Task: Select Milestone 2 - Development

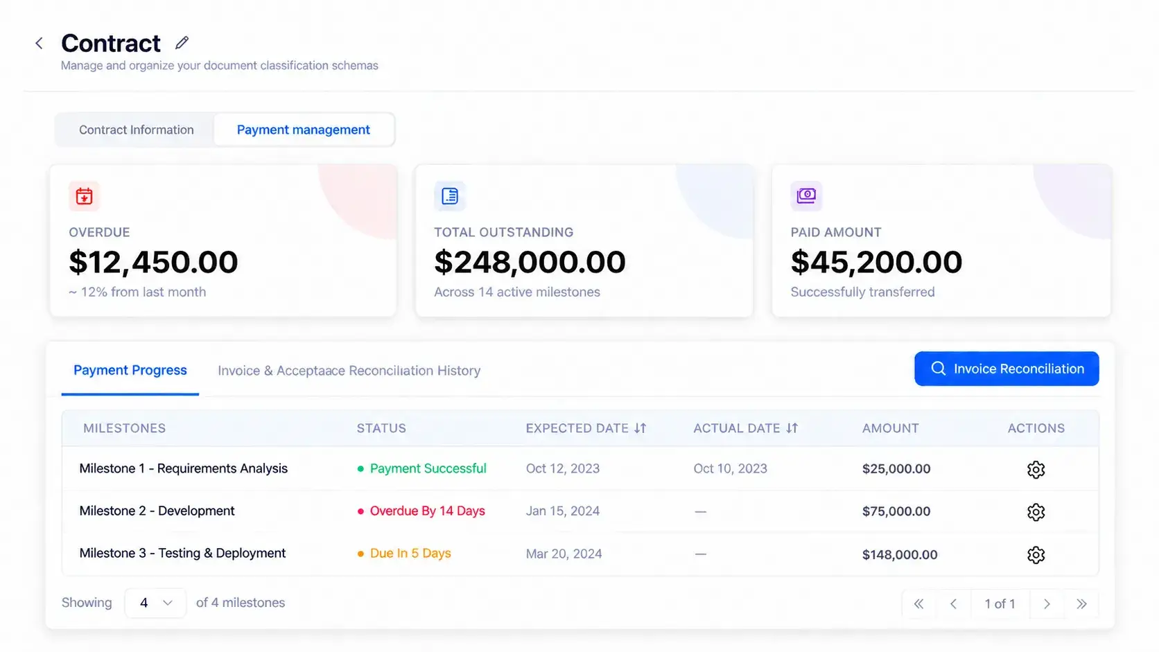Action: click(x=157, y=511)
